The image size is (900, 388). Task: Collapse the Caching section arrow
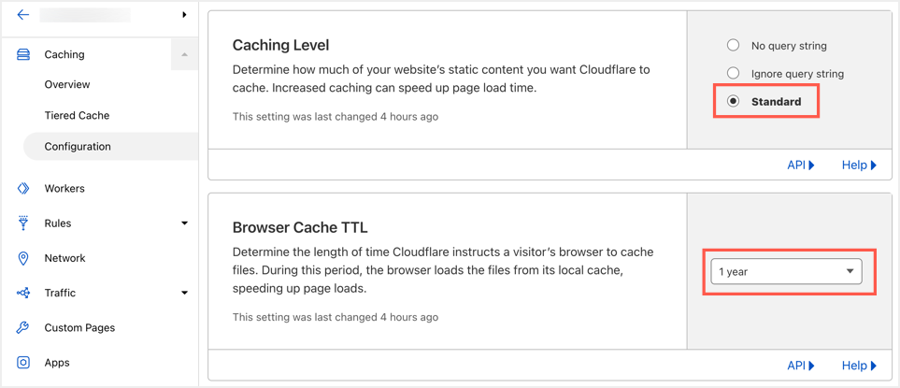pos(184,54)
